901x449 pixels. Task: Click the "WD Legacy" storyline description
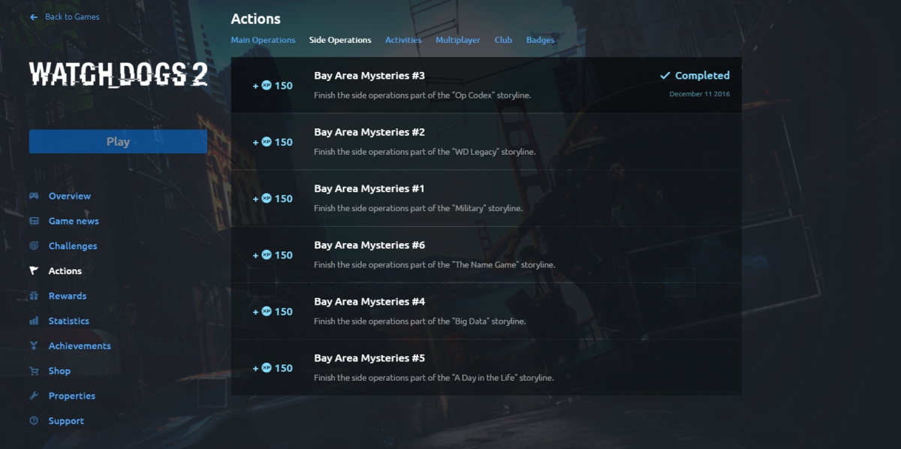point(425,152)
